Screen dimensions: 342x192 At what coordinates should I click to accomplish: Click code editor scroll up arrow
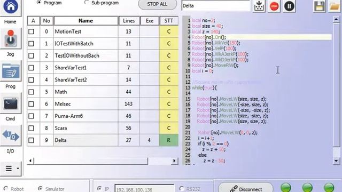[336, 20]
